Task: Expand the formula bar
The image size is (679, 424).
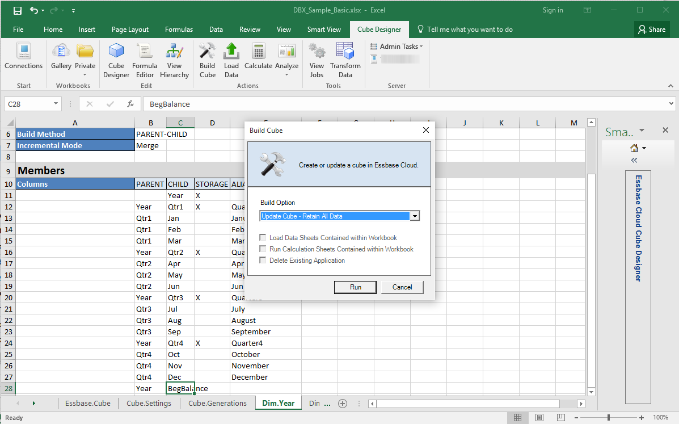Action: pyautogui.click(x=671, y=103)
